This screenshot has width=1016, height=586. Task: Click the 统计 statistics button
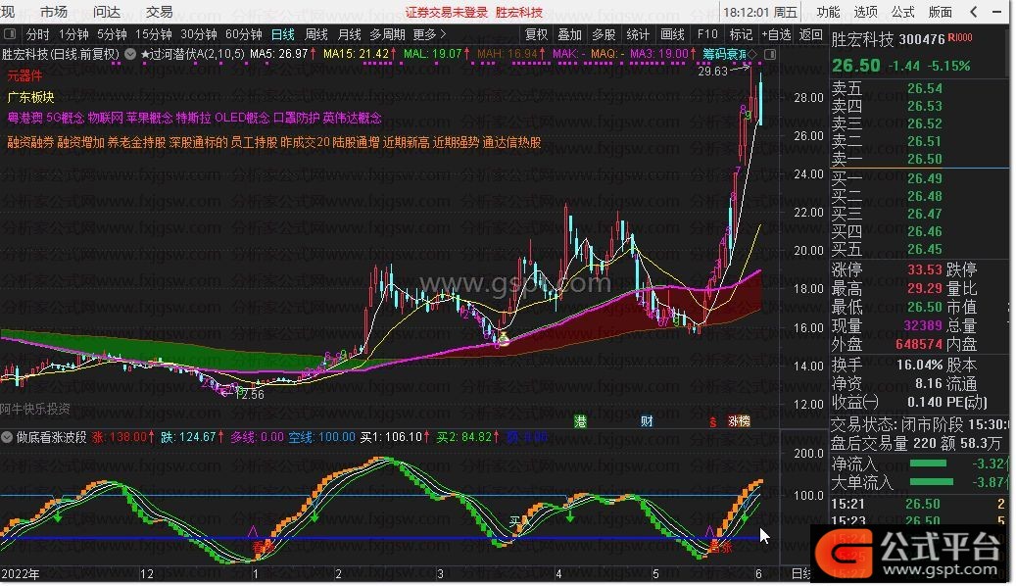[638, 34]
